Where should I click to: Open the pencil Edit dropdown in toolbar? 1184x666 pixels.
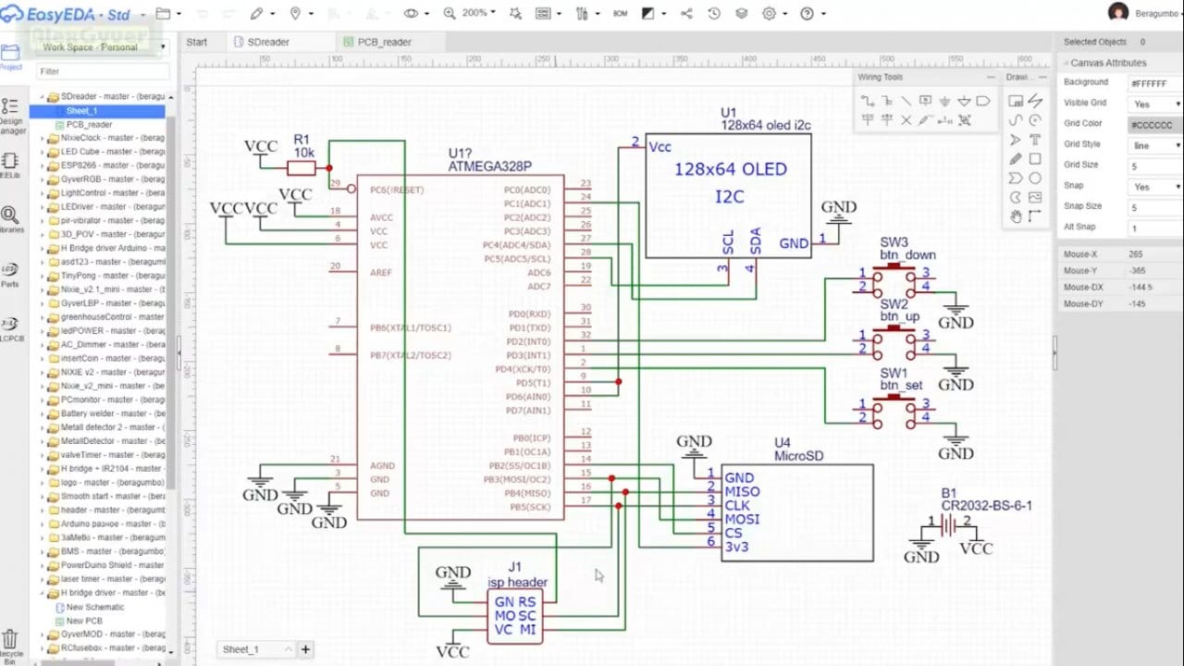[x=262, y=14]
